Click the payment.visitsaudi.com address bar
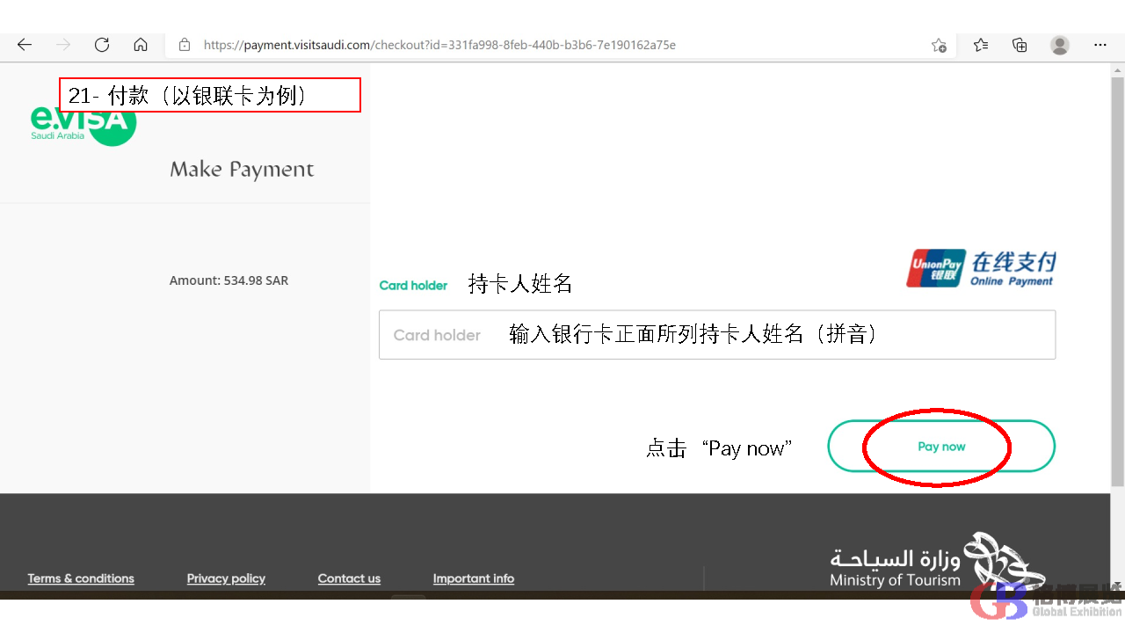The image size is (1125, 633). (439, 45)
